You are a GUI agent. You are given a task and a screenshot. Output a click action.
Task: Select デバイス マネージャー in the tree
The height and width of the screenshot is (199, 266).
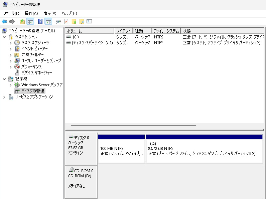pos(36,72)
